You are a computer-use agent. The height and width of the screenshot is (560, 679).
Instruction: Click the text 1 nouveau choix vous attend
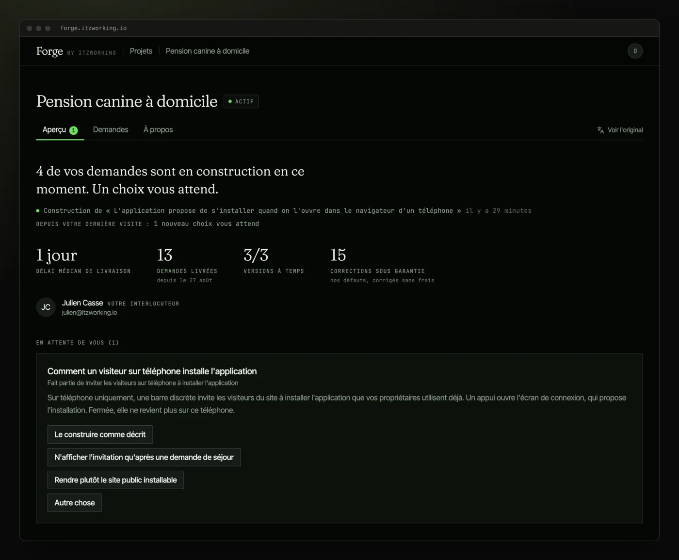[x=206, y=224]
